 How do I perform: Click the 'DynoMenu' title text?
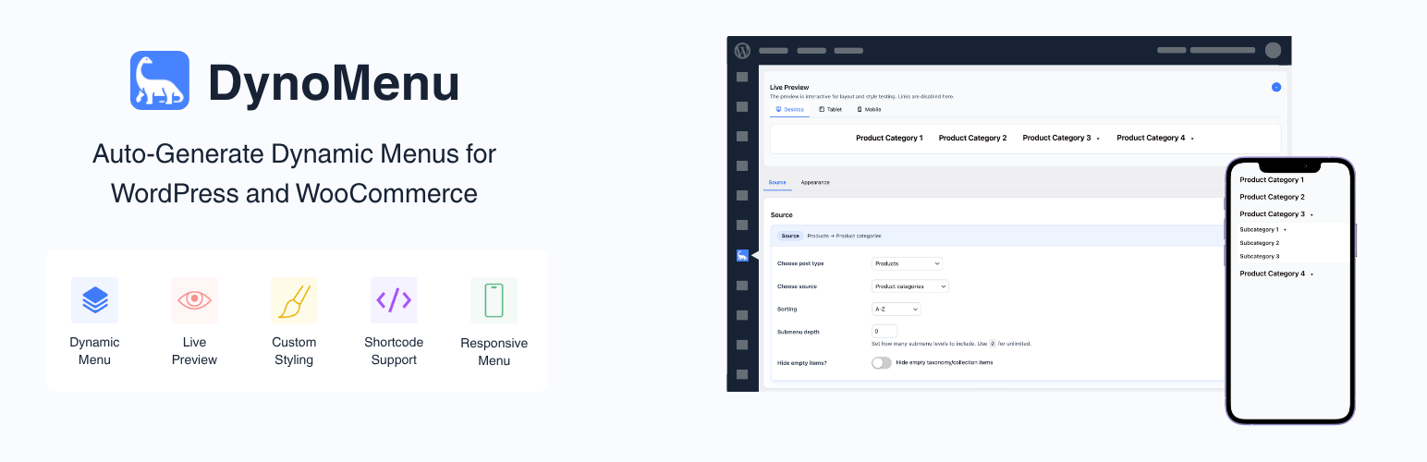[334, 82]
